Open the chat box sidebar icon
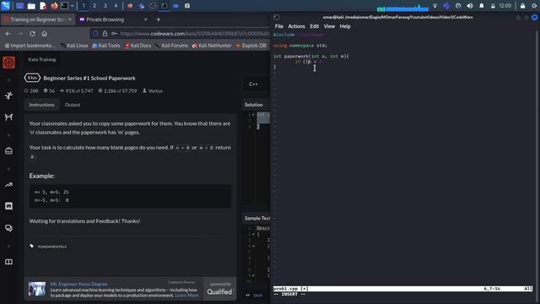The width and height of the screenshot is (540, 304). pyautogui.click(x=8, y=206)
